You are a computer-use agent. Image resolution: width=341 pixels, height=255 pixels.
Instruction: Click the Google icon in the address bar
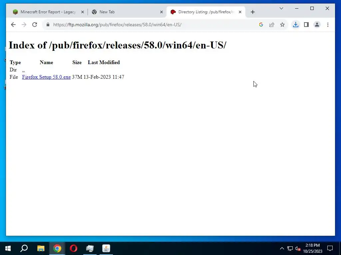coord(261,25)
